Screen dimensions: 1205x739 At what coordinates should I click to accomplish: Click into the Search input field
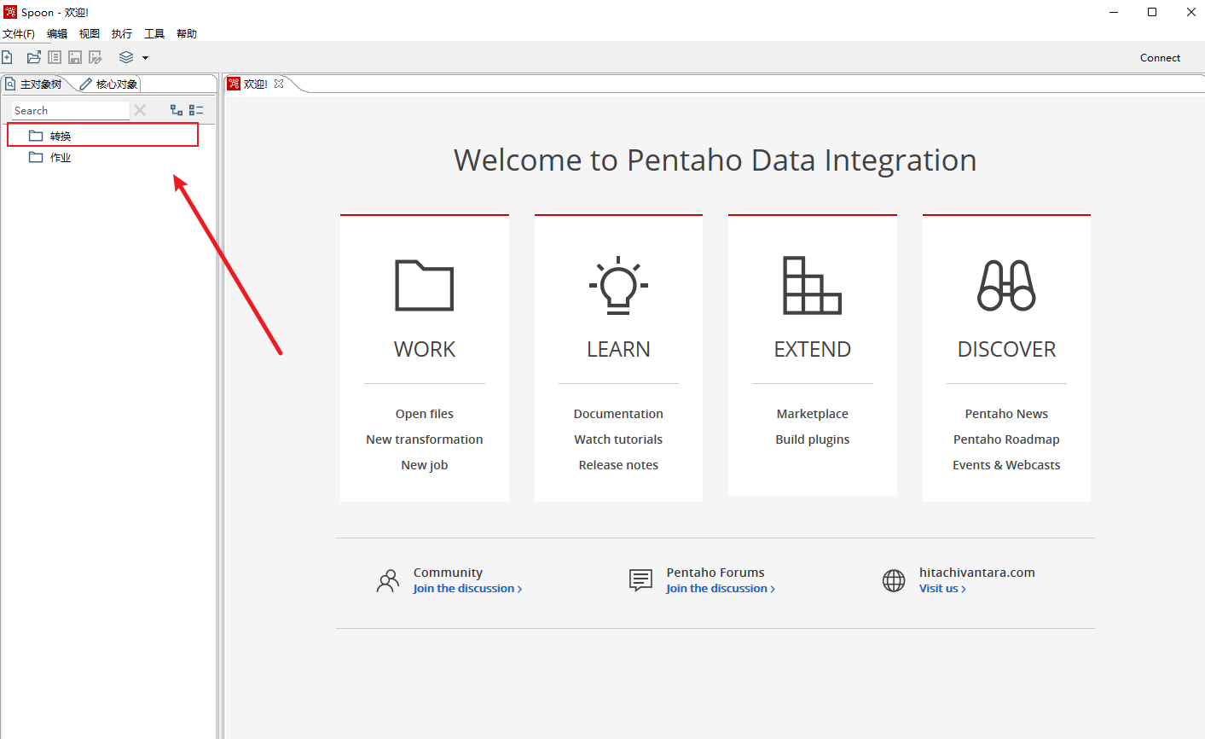(x=68, y=111)
